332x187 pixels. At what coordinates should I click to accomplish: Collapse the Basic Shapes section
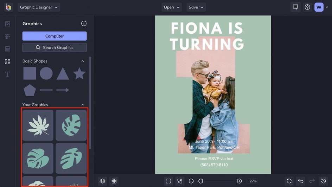83,61
